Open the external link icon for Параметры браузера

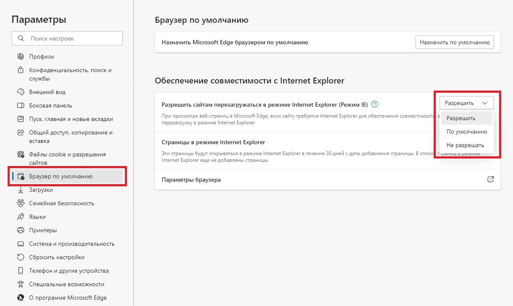491,179
